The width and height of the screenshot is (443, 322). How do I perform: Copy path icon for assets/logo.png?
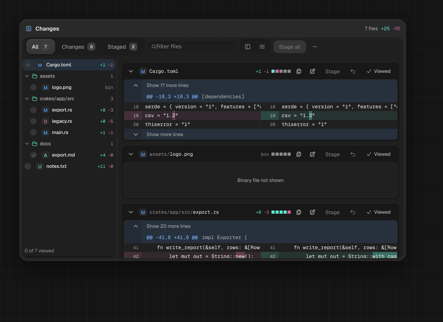point(299,154)
